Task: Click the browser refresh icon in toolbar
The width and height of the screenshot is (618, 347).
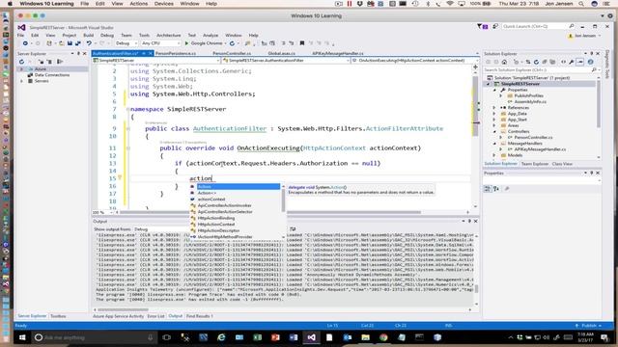Action: (232, 43)
